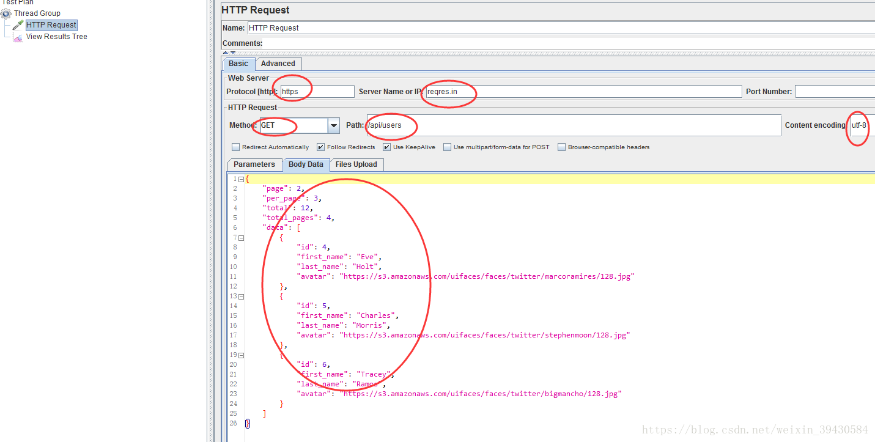Click the View Results Tree icon
The width and height of the screenshot is (875, 442).
point(18,37)
